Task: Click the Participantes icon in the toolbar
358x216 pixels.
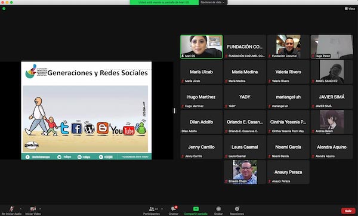Action: point(152,209)
